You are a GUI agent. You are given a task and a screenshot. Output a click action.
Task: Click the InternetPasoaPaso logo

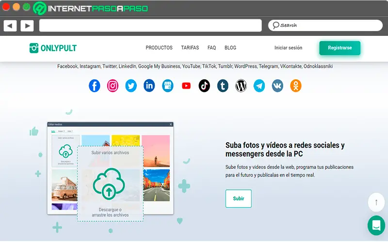point(91,8)
